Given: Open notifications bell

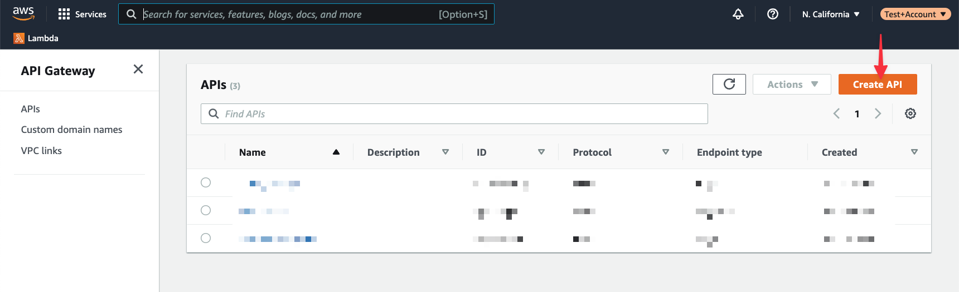Looking at the screenshot, I should point(738,14).
